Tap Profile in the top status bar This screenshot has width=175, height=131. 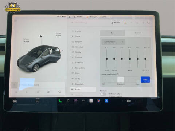click(78, 17)
